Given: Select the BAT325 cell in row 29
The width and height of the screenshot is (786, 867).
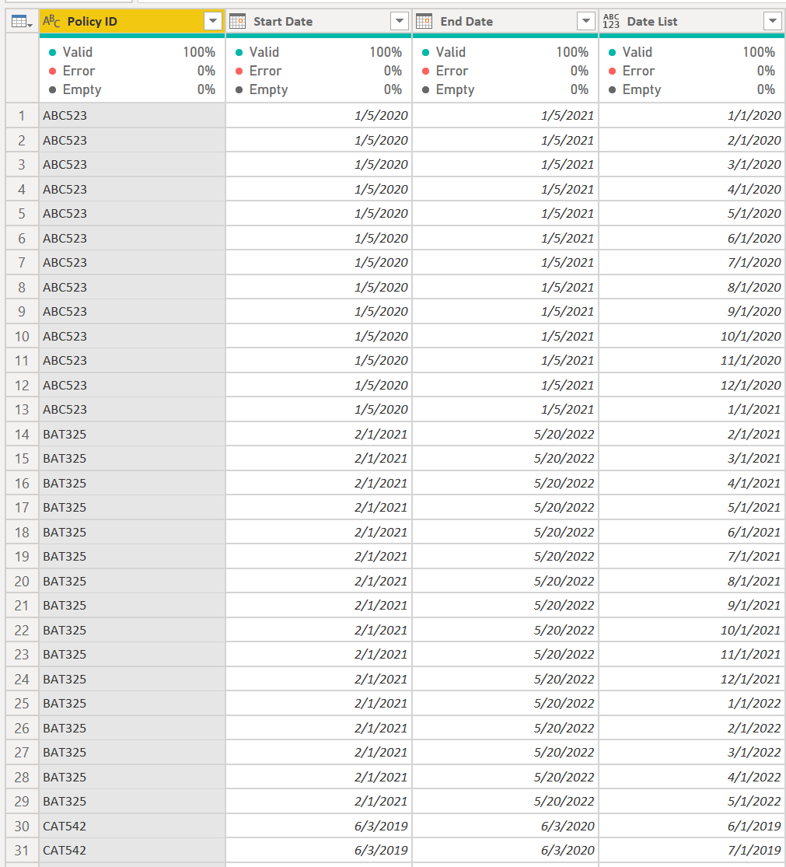Looking at the screenshot, I should [132, 802].
